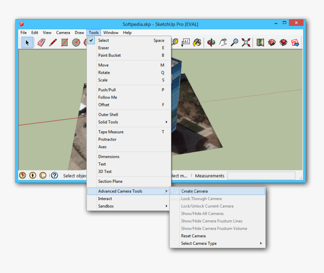Select Section Plane menu entry
This screenshot has width=324, height=273.
click(129, 182)
